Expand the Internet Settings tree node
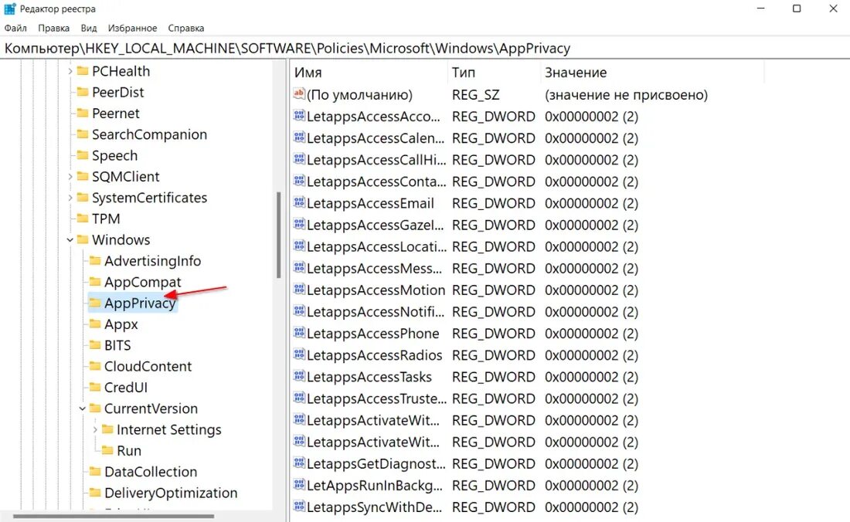The image size is (850, 522). coord(95,429)
